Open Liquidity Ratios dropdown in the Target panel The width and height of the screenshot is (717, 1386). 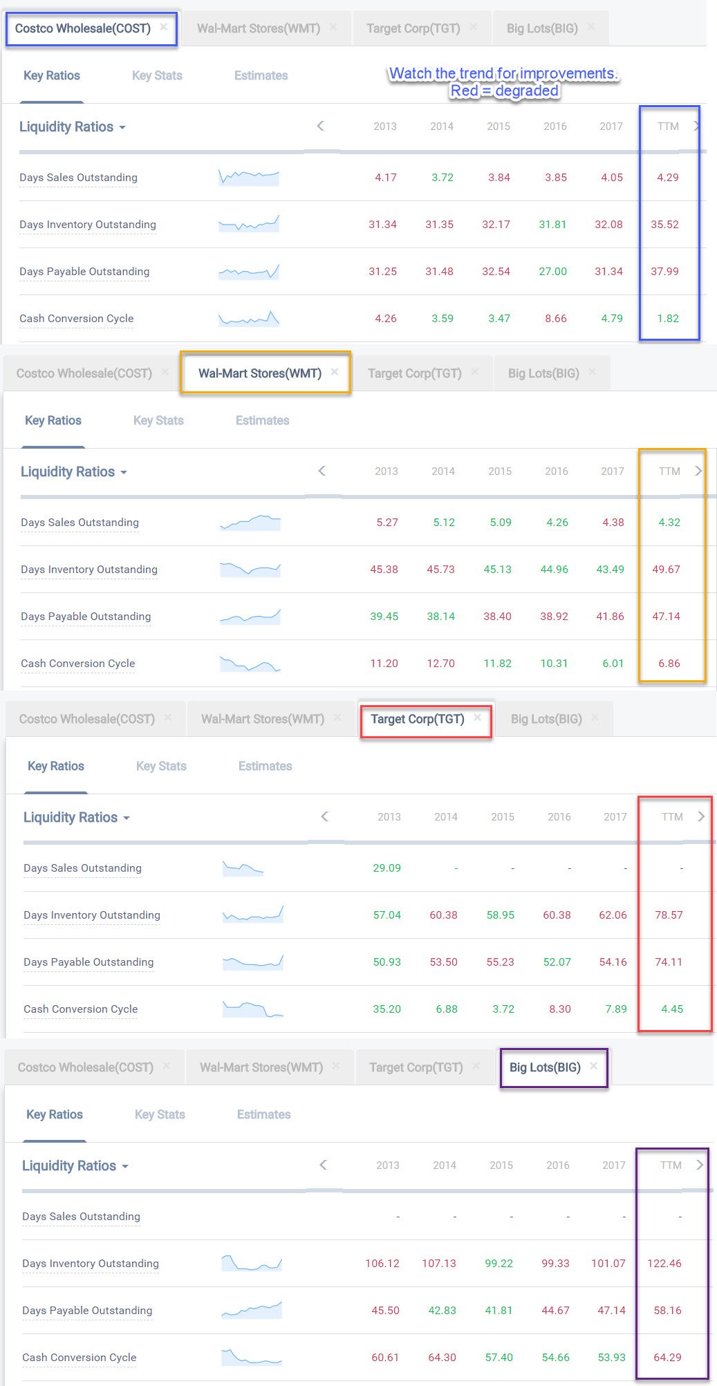pyautogui.click(x=77, y=818)
